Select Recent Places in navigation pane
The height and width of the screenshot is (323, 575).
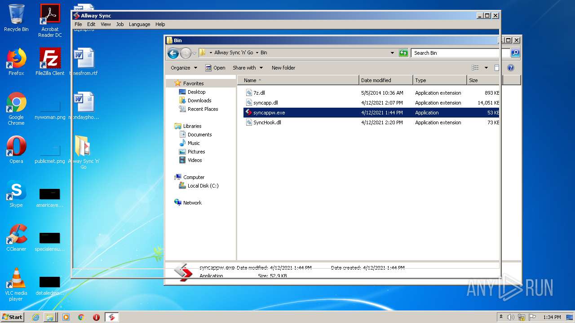click(x=199, y=109)
